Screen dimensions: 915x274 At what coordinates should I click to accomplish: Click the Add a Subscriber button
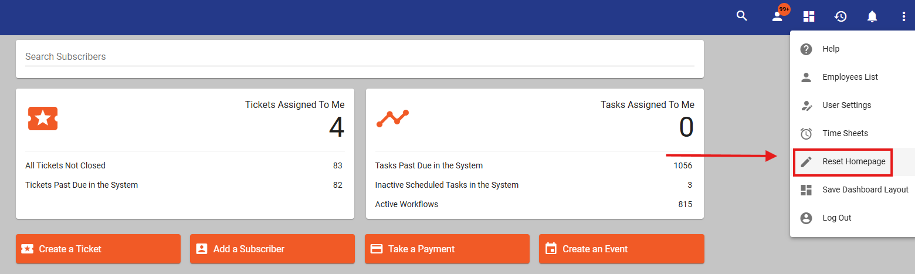click(x=272, y=249)
